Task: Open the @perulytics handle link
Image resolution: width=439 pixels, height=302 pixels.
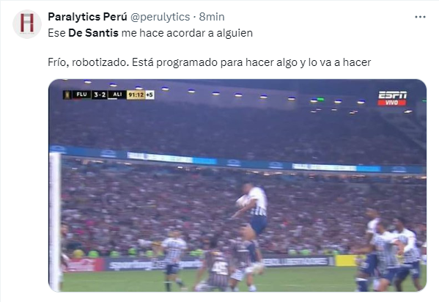Action: tap(161, 17)
